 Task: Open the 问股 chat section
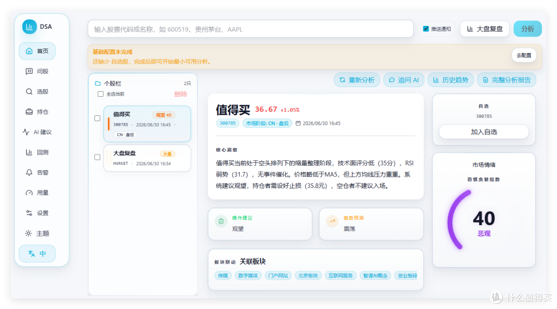pyautogui.click(x=37, y=71)
